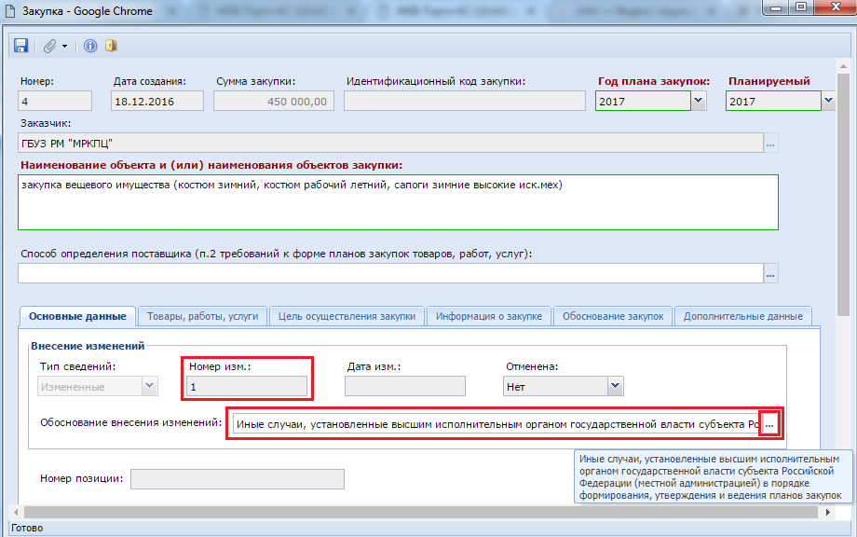Click the exit door icon in toolbar
857x537 pixels.
point(111,46)
